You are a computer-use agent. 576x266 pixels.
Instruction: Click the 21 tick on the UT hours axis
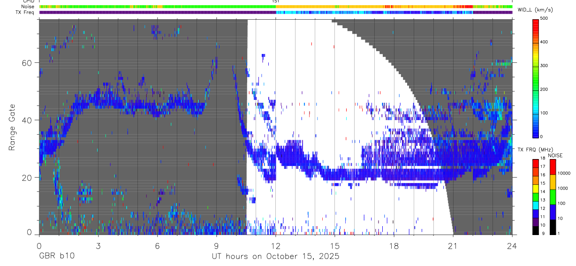[453, 245]
